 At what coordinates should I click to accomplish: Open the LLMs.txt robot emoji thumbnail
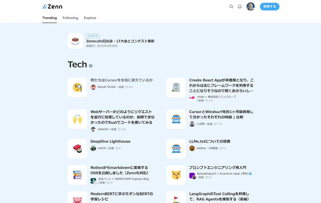click(x=176, y=149)
